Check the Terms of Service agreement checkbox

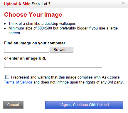(7, 77)
